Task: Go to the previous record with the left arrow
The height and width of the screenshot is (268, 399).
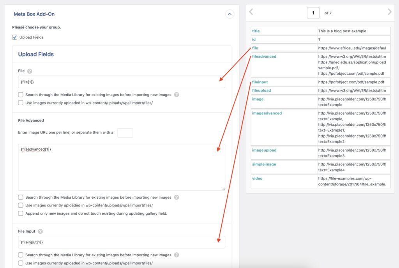Action: pyautogui.click(x=251, y=12)
